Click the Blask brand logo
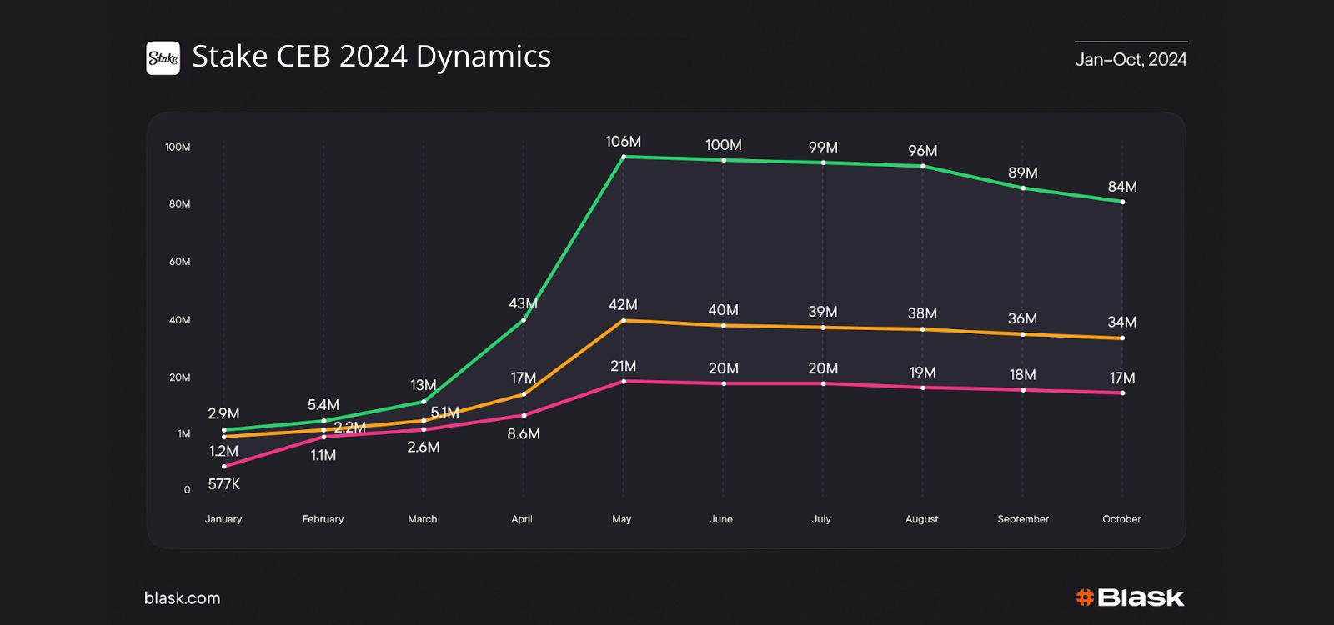 coord(1130,597)
